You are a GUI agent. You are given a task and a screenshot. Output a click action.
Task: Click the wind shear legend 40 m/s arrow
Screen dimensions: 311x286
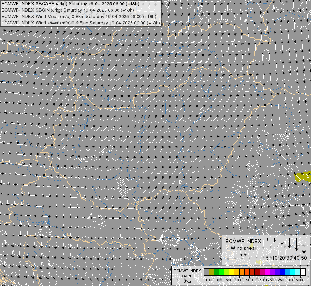pyautogui.click(x=296, y=244)
